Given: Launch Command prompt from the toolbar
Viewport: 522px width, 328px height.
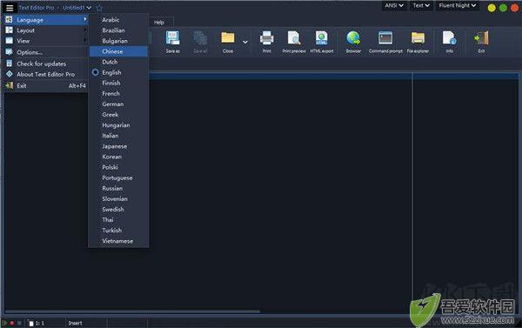Looking at the screenshot, I should [x=385, y=42].
